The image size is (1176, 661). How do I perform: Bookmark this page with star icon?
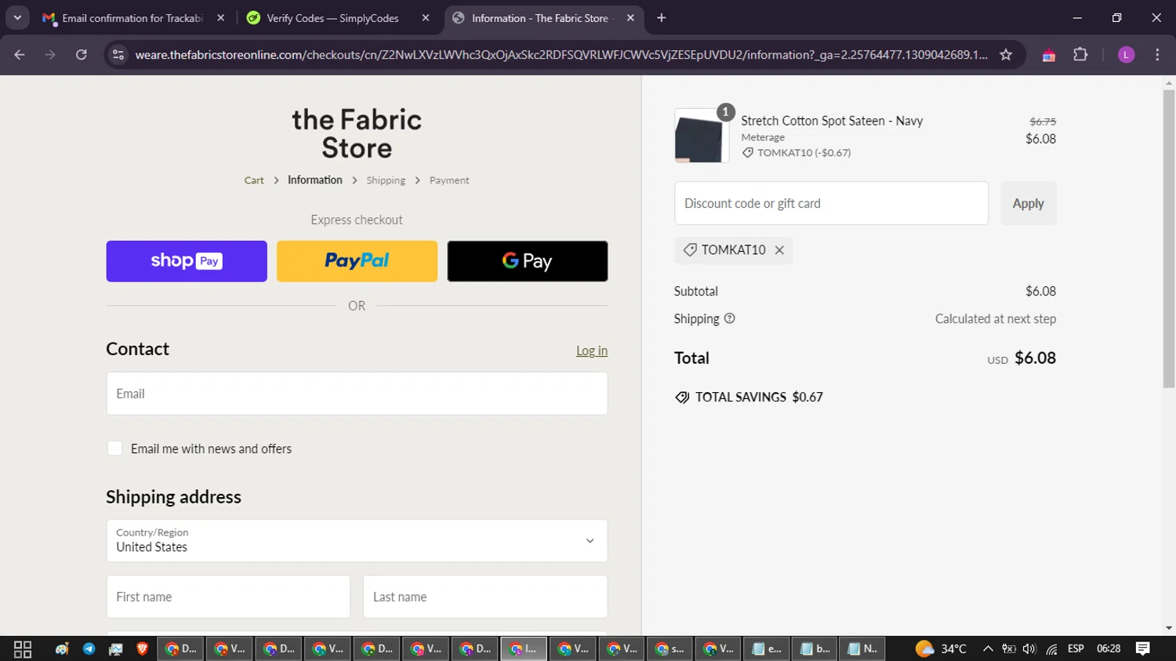(1006, 55)
